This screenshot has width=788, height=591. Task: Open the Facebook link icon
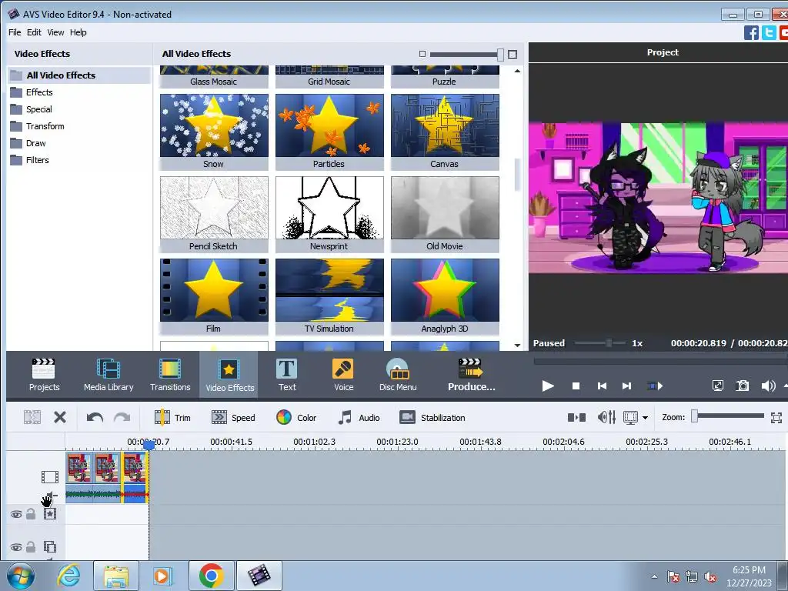(751, 32)
